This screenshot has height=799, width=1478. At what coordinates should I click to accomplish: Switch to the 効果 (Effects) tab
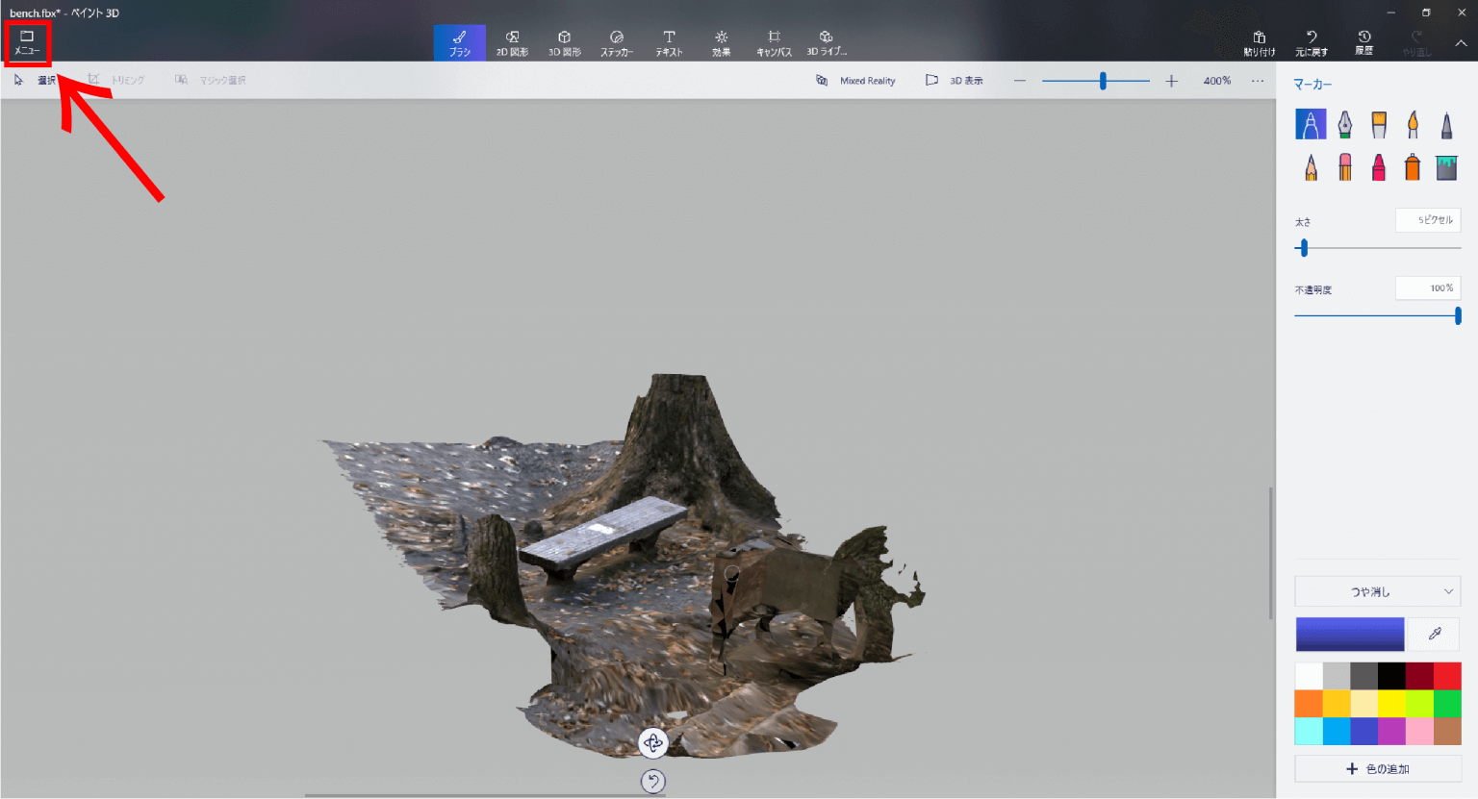721,41
